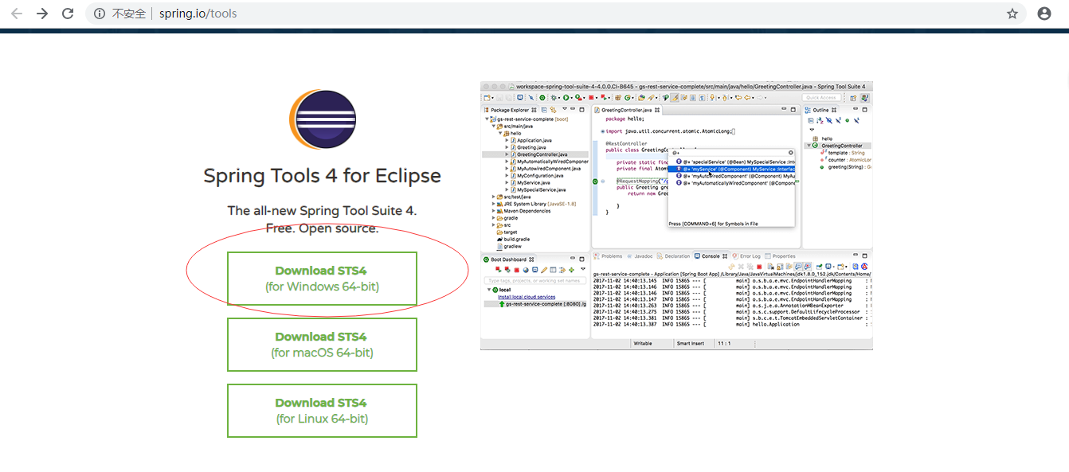
Task: Select the Debug icon in the Eclipse toolbar
Action: point(553,97)
